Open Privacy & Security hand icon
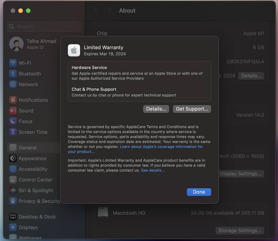This screenshot has height=241, width=278. click(x=13, y=201)
